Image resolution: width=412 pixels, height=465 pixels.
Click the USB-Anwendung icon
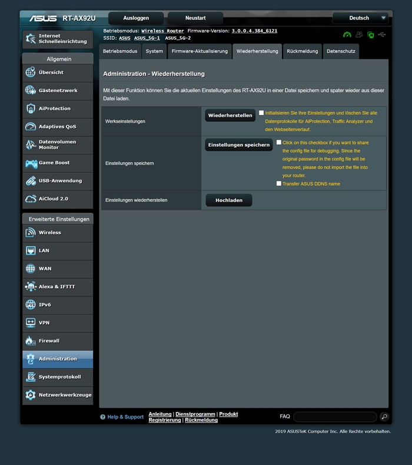[31, 180]
